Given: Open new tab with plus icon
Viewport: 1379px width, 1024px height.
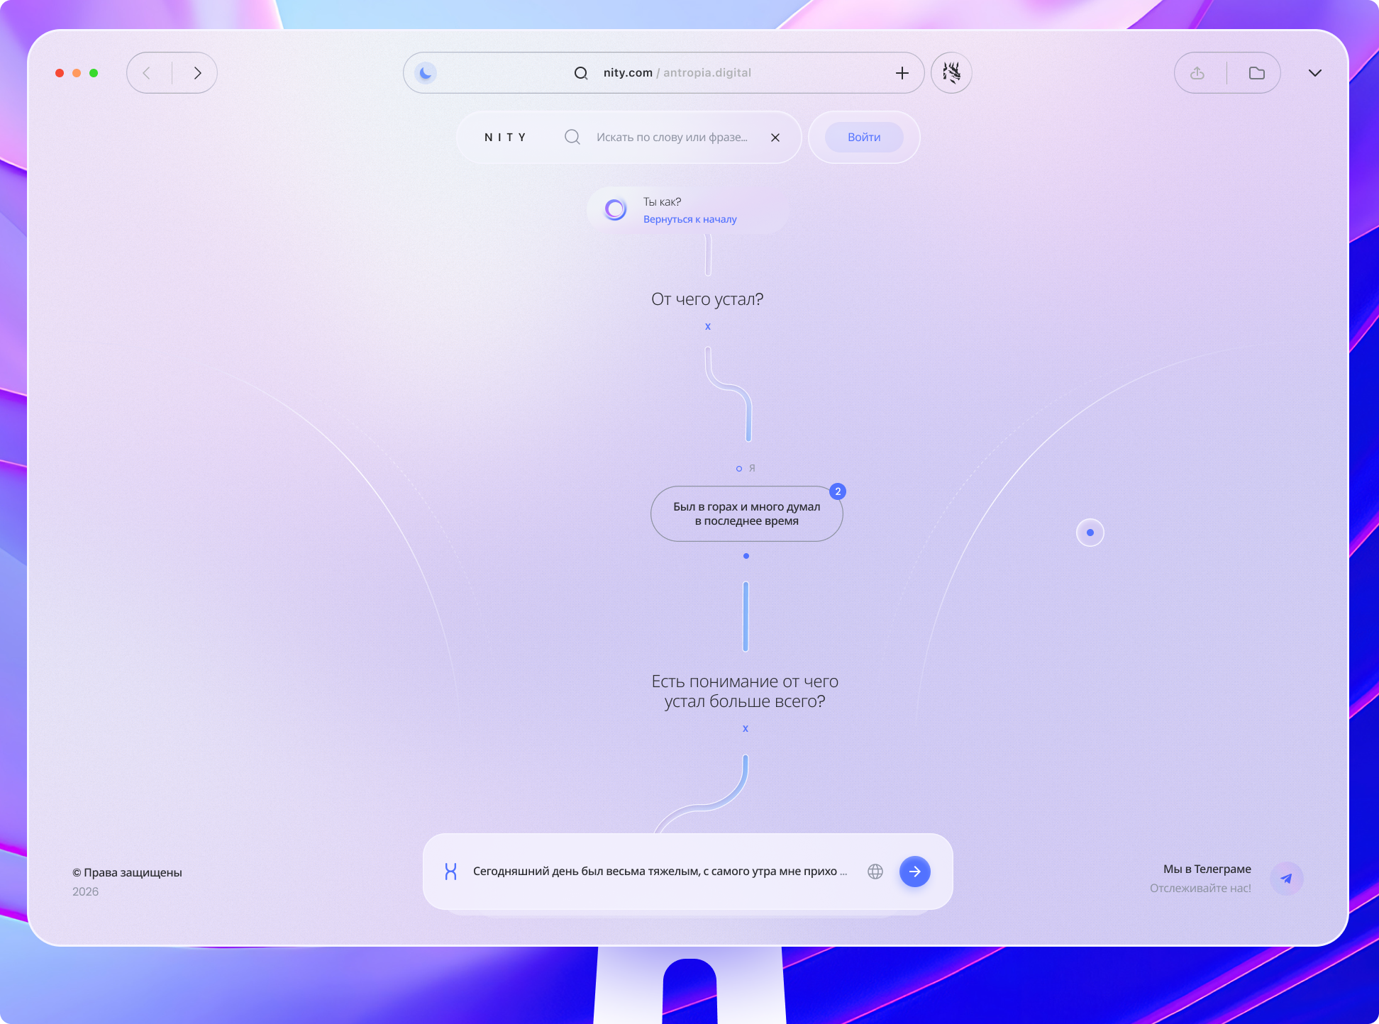Looking at the screenshot, I should click(902, 73).
